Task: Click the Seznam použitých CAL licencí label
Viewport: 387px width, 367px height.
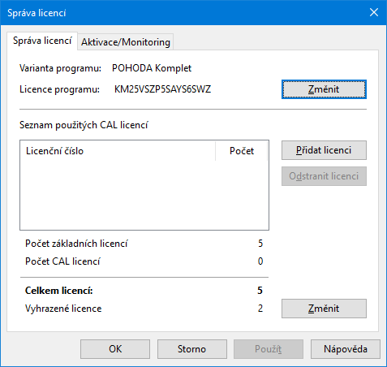Action: (x=84, y=125)
